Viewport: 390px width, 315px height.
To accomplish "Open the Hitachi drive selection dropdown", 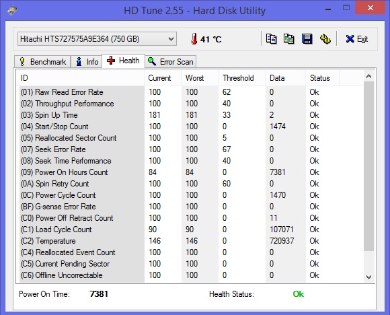I will [97, 39].
